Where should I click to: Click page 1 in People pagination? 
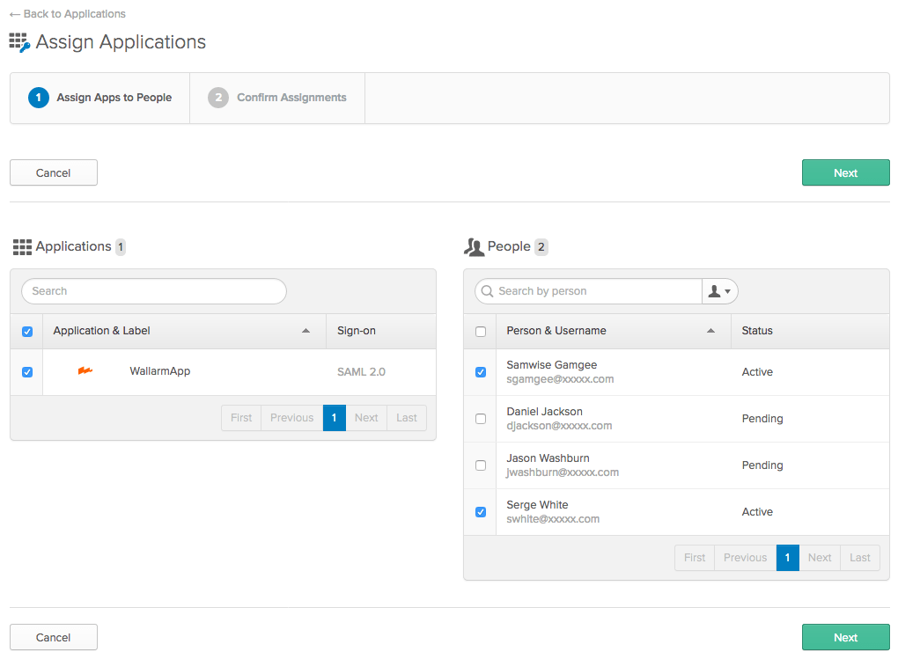[x=787, y=558]
